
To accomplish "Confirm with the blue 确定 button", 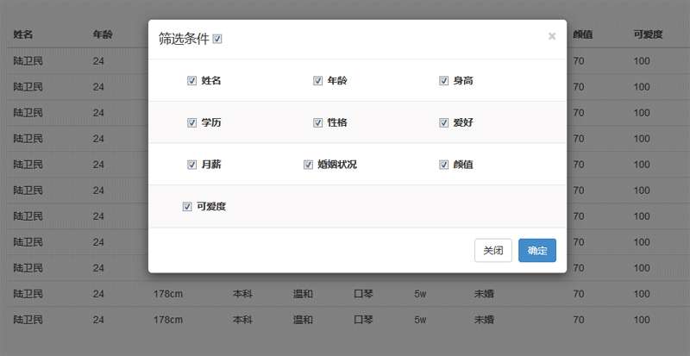I will point(537,251).
